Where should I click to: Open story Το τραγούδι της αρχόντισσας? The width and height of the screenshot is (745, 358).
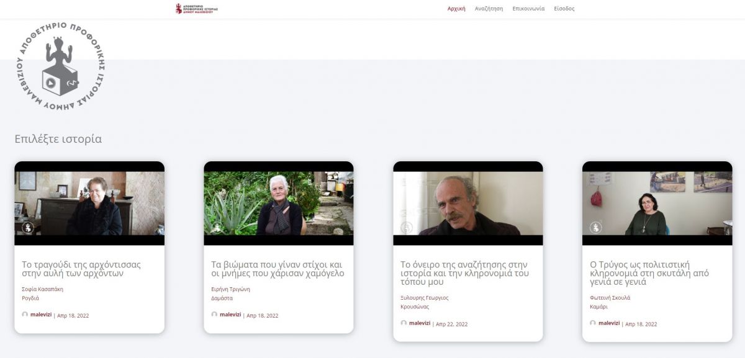pyautogui.click(x=81, y=269)
